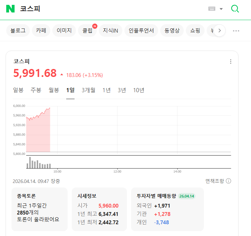Open the 종목토론 discussion card
The image size is (251, 236).
(40, 209)
